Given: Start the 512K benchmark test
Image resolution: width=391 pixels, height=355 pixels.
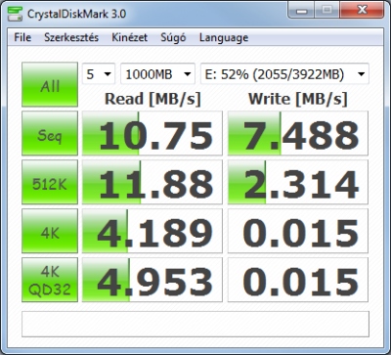Looking at the screenshot, I should tap(50, 182).
